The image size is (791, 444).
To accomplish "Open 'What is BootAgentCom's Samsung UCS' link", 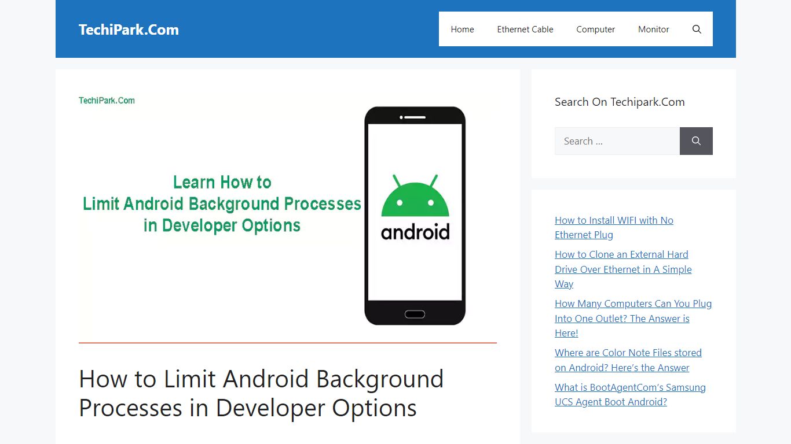I will click(630, 395).
